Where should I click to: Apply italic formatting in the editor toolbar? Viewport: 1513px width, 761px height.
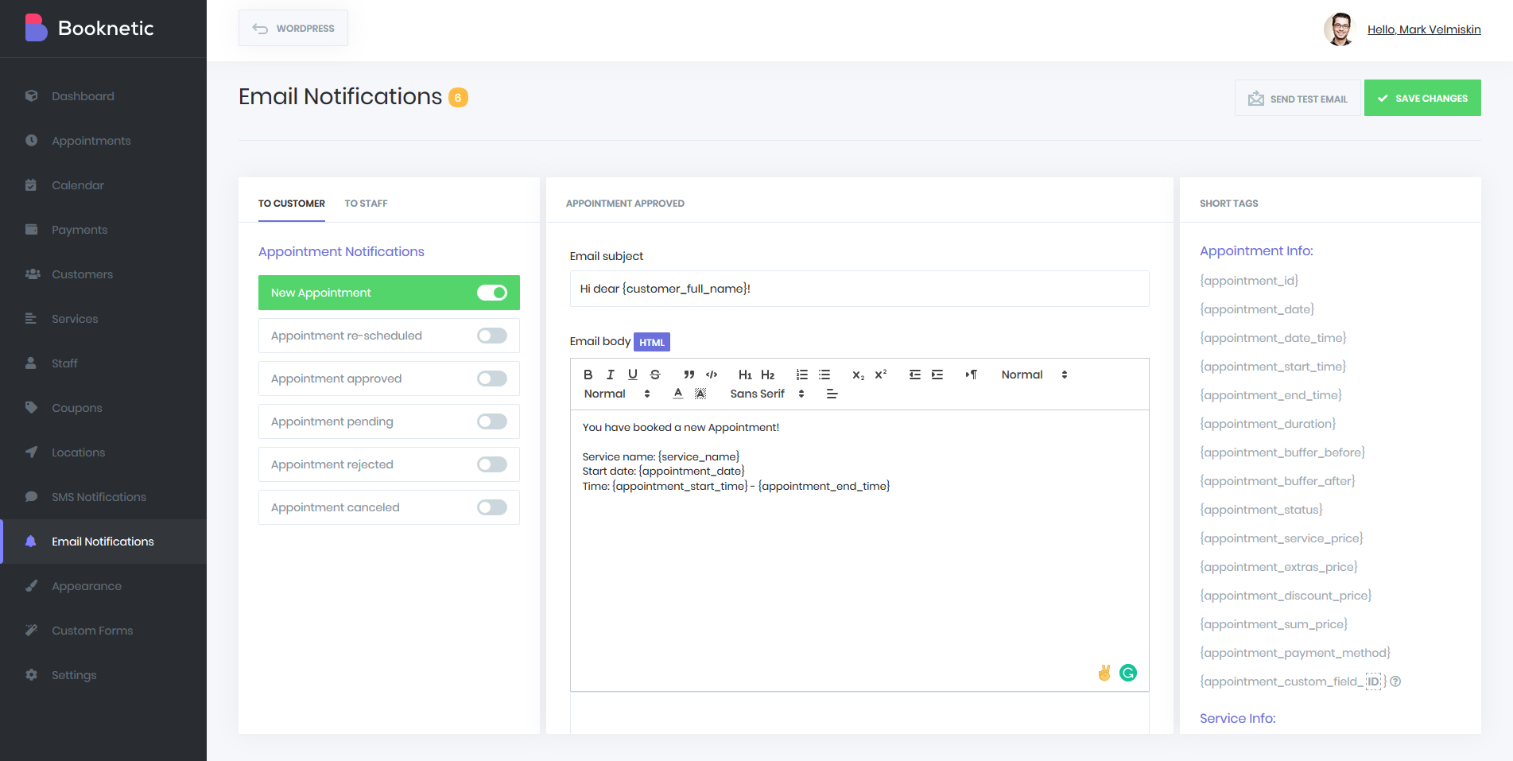tap(610, 375)
